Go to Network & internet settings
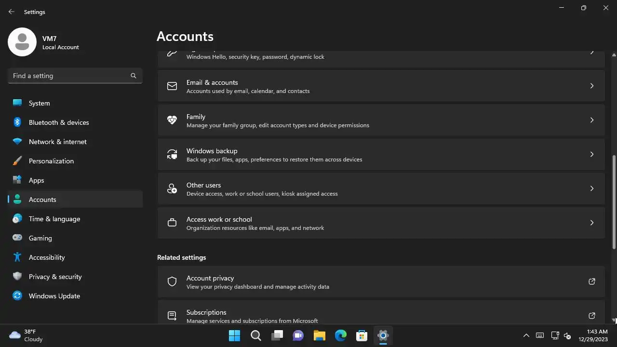This screenshot has width=617, height=347. (x=75, y=142)
